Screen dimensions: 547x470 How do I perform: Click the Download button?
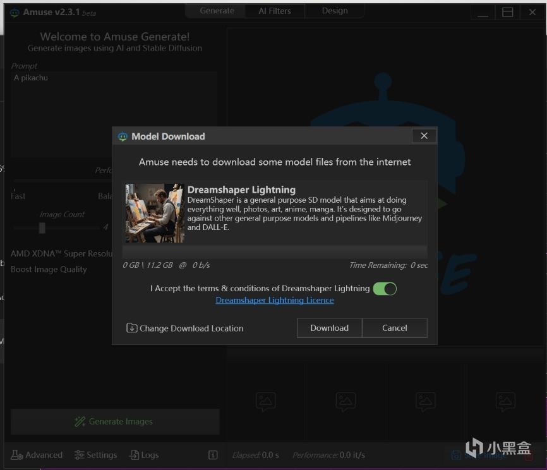click(x=329, y=328)
